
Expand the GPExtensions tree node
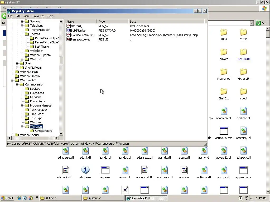(27, 131)
